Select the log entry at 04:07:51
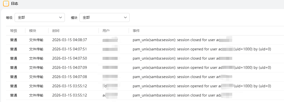This screenshot has height=102, width=284. [x=69, y=49]
